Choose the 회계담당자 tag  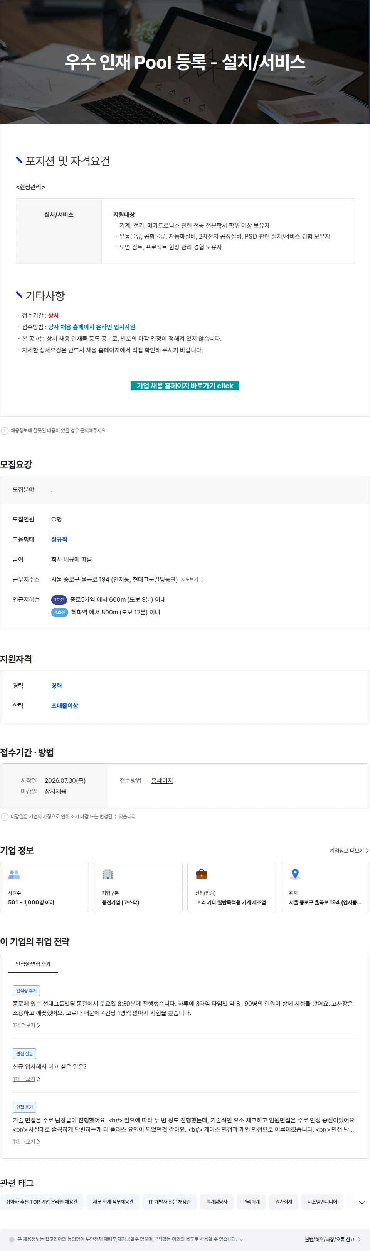click(x=217, y=1202)
